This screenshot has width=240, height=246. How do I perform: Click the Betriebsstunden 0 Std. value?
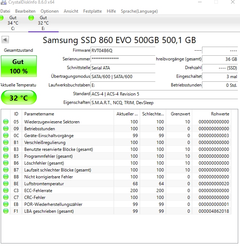pyautogui.click(x=220, y=85)
